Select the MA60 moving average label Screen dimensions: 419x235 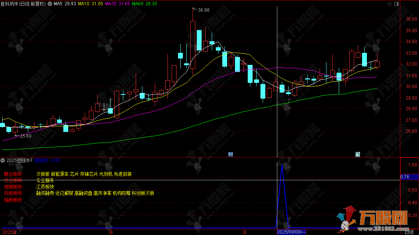(144, 4)
